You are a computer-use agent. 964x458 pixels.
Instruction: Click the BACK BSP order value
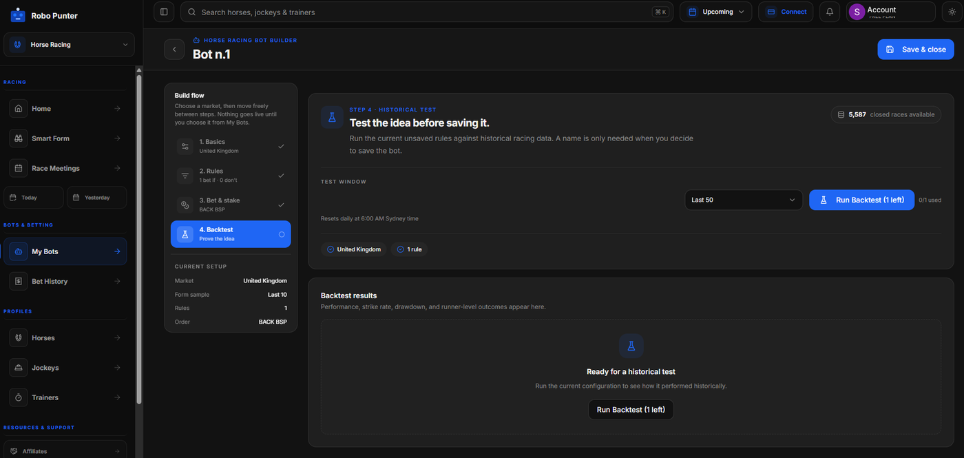(273, 322)
